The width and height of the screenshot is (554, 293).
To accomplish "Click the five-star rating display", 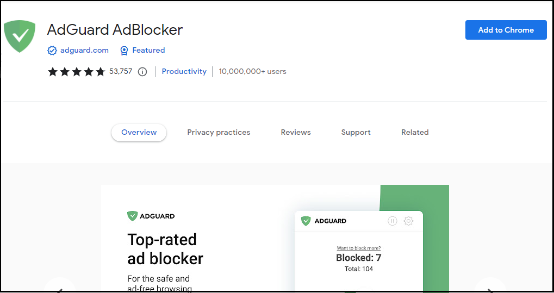I will [76, 72].
